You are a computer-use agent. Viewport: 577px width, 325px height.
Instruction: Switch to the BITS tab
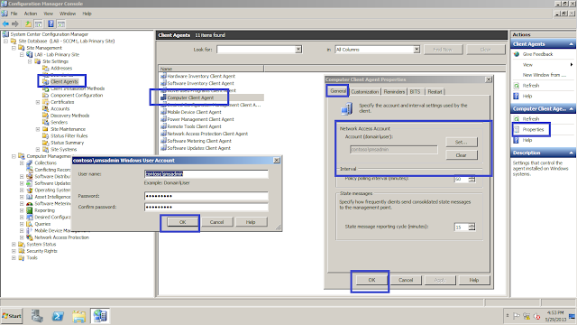point(415,92)
